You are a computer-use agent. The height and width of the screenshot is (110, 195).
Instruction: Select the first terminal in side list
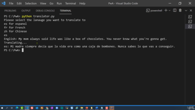[190, 17]
